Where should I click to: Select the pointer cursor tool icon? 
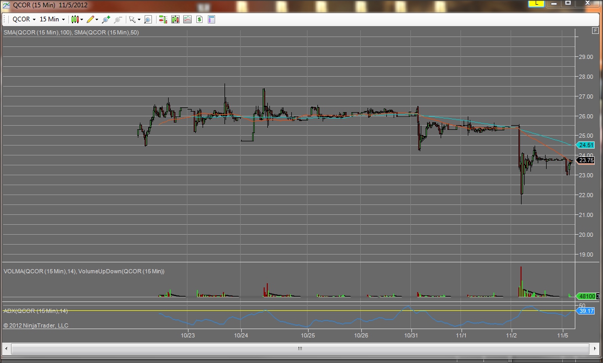pos(132,19)
